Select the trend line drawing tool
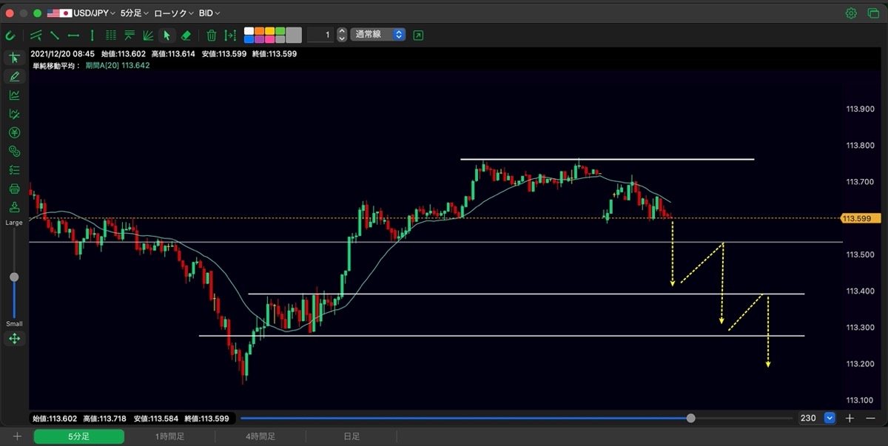The width and height of the screenshot is (888, 446). click(55, 35)
